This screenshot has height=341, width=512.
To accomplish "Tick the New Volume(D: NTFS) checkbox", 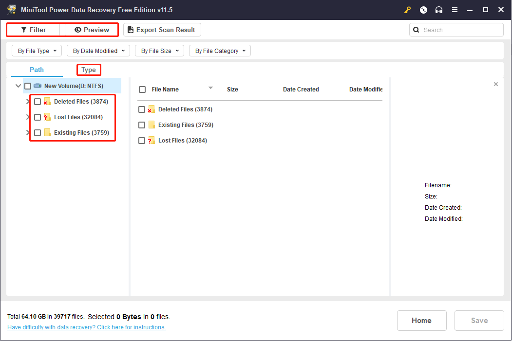I will (28, 86).
